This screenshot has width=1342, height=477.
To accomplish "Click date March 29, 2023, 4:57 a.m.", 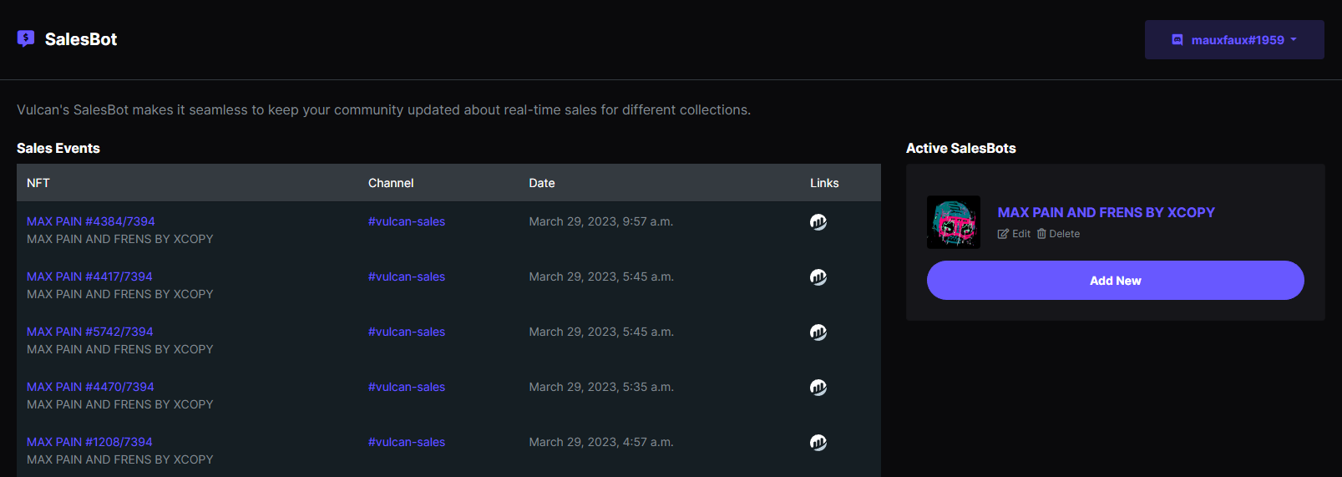I will pos(601,442).
